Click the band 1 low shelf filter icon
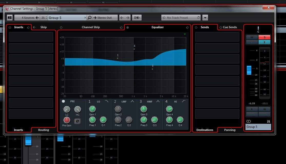 [106, 101]
